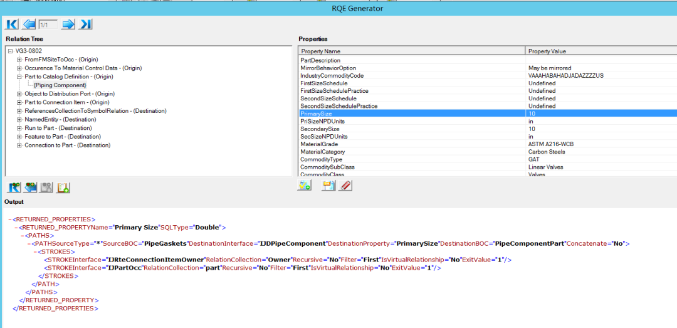Expand Object to Distribution Port node
The image size is (677, 328).
19,94
